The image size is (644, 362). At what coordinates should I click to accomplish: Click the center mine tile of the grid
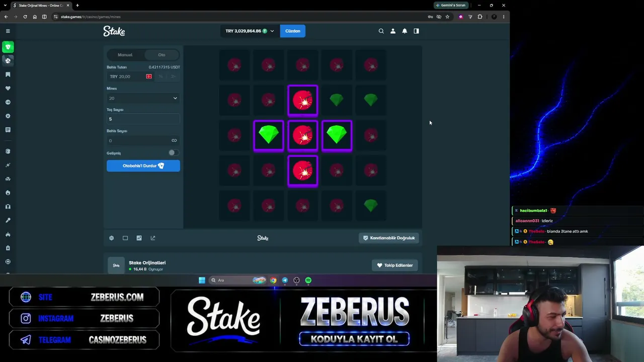303,136
